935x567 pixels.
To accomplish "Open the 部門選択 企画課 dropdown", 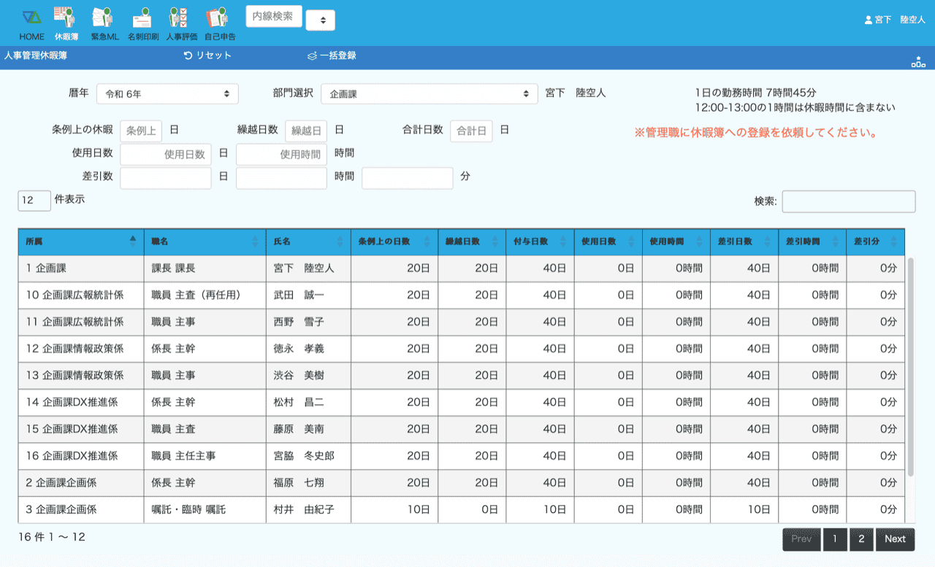I will 429,94.
